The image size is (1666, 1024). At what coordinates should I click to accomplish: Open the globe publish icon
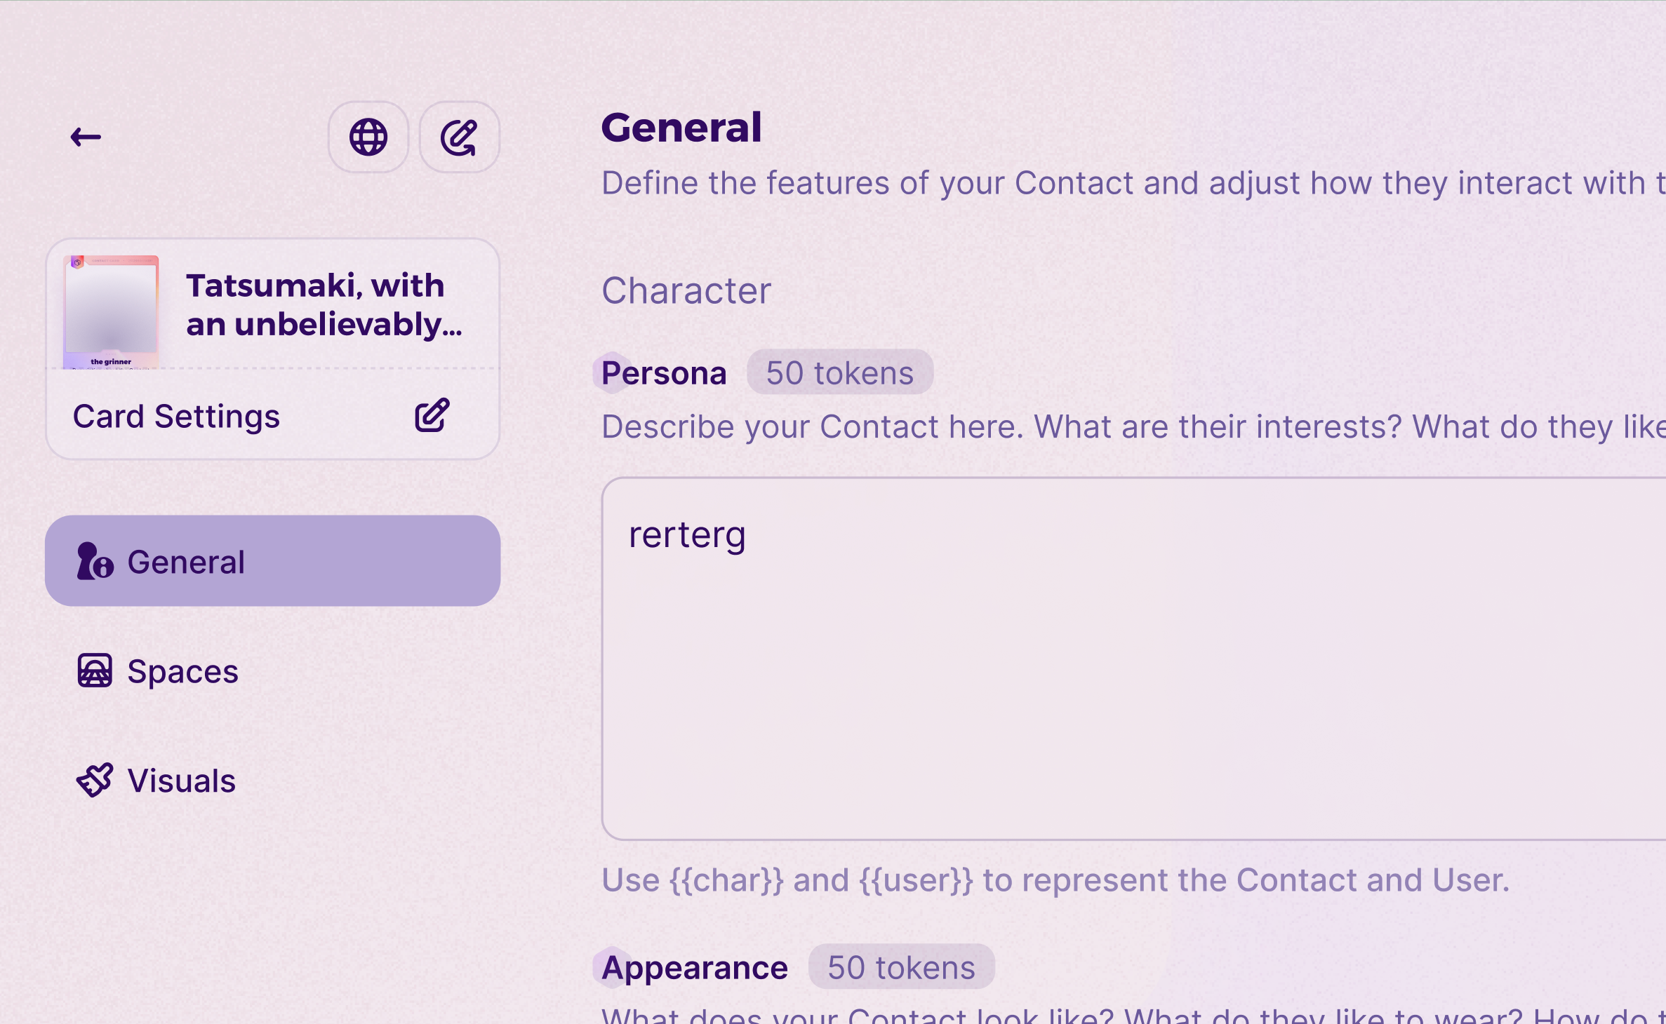coord(368,137)
